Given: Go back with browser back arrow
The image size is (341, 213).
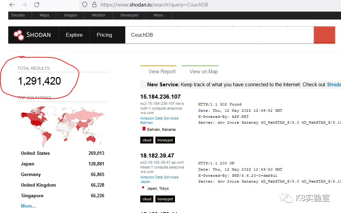Looking at the screenshot, I should (x=12, y=4).
